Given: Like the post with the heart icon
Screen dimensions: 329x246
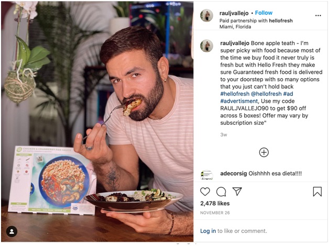Looking at the screenshot, I should [x=205, y=191].
